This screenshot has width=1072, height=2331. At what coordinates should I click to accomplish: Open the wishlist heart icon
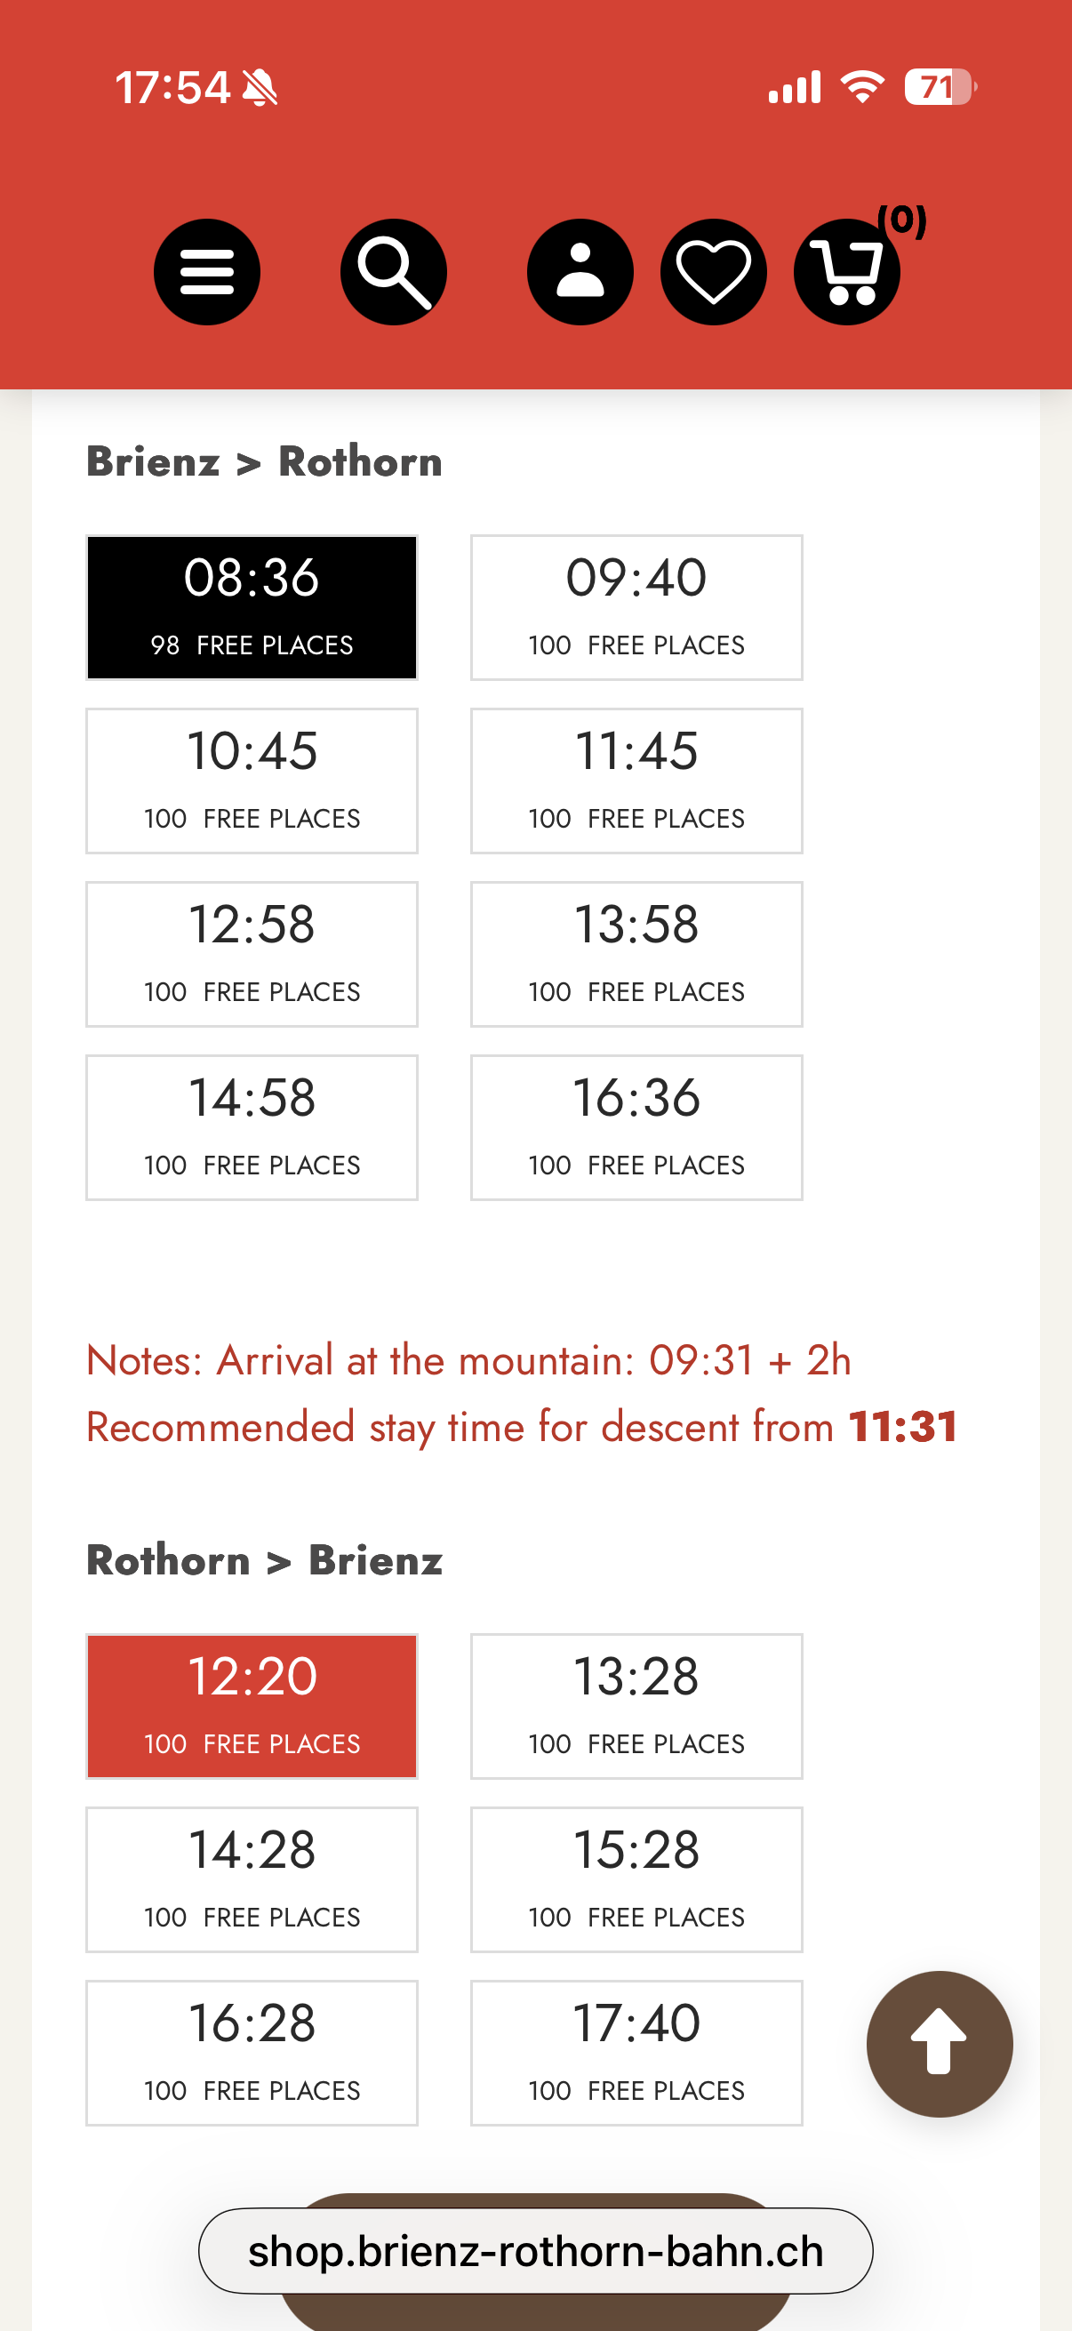point(713,271)
